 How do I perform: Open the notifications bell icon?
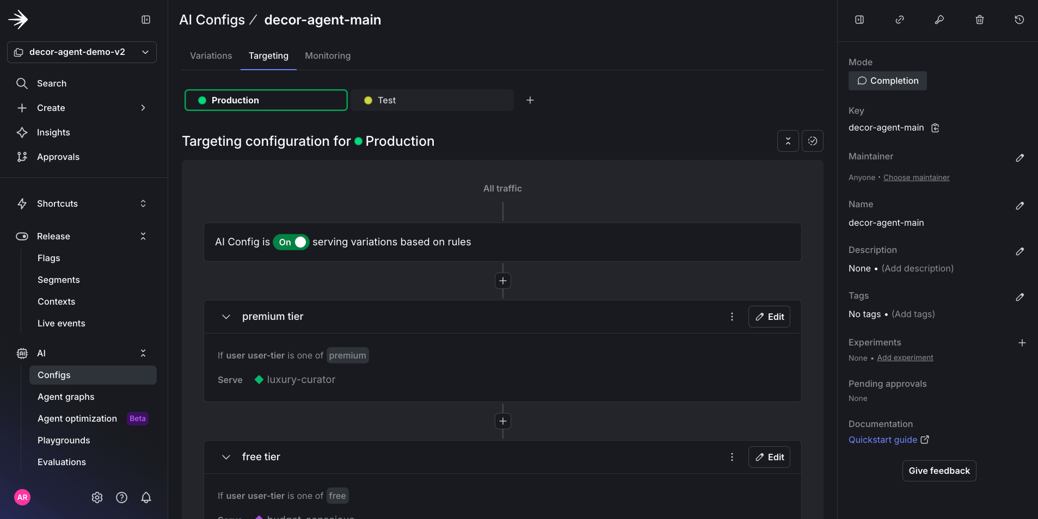146,497
